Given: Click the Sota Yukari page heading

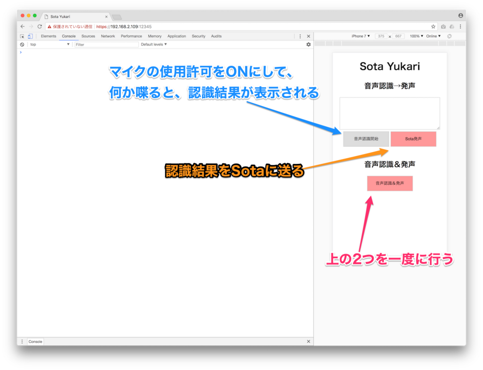Looking at the screenshot, I should pyautogui.click(x=390, y=66).
